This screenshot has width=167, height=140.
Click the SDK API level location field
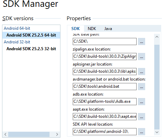(x=105, y=132)
